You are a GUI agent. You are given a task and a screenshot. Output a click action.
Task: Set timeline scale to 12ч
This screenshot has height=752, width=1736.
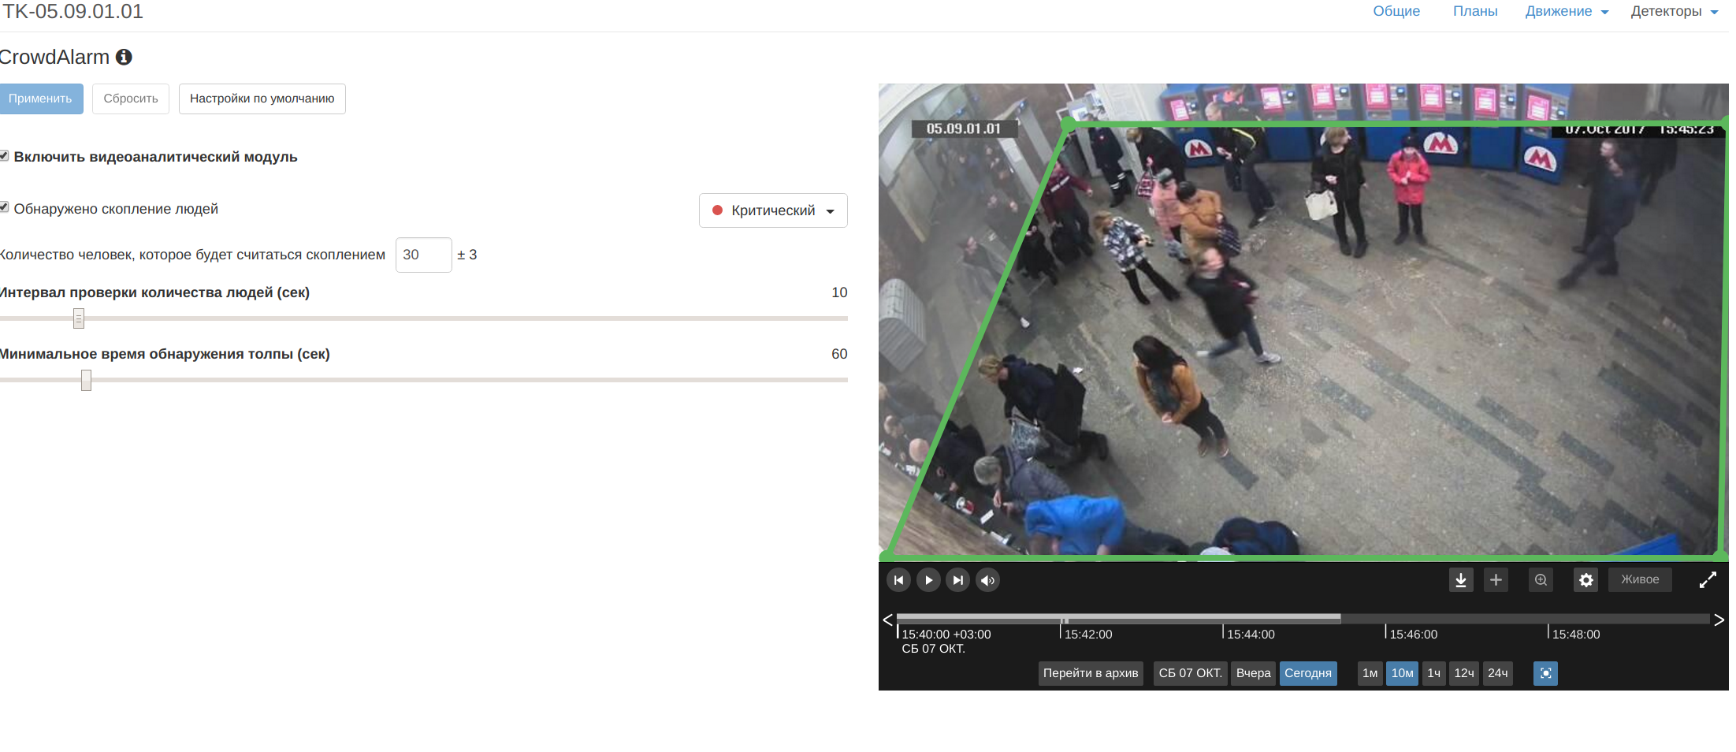pos(1464,673)
